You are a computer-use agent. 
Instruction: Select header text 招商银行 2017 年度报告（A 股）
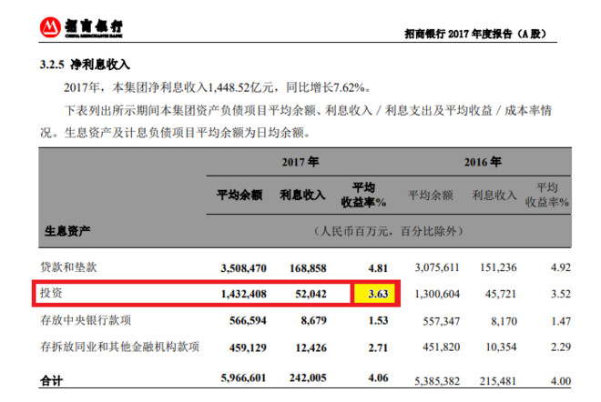click(475, 34)
